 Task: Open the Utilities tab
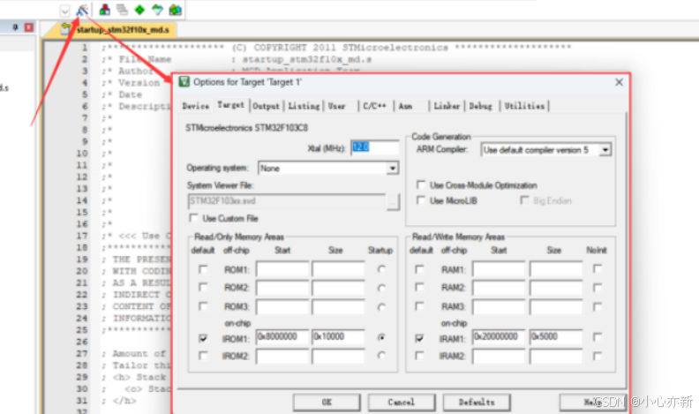click(x=524, y=106)
